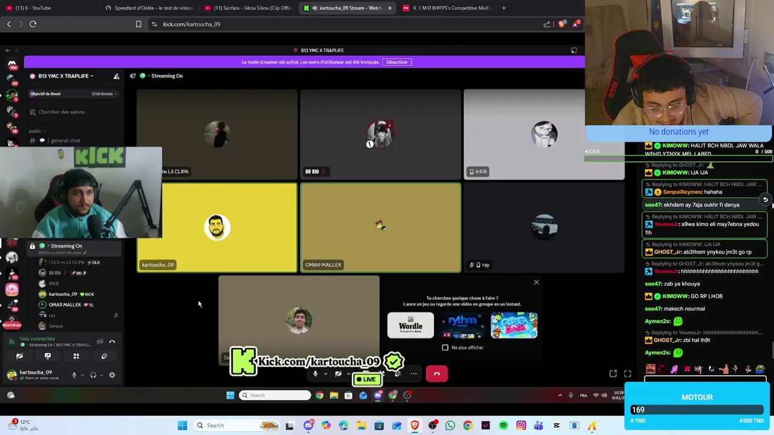Screen dimensions: 774x435
Task: Open soundboard icon in voice panel
Action: (104, 356)
